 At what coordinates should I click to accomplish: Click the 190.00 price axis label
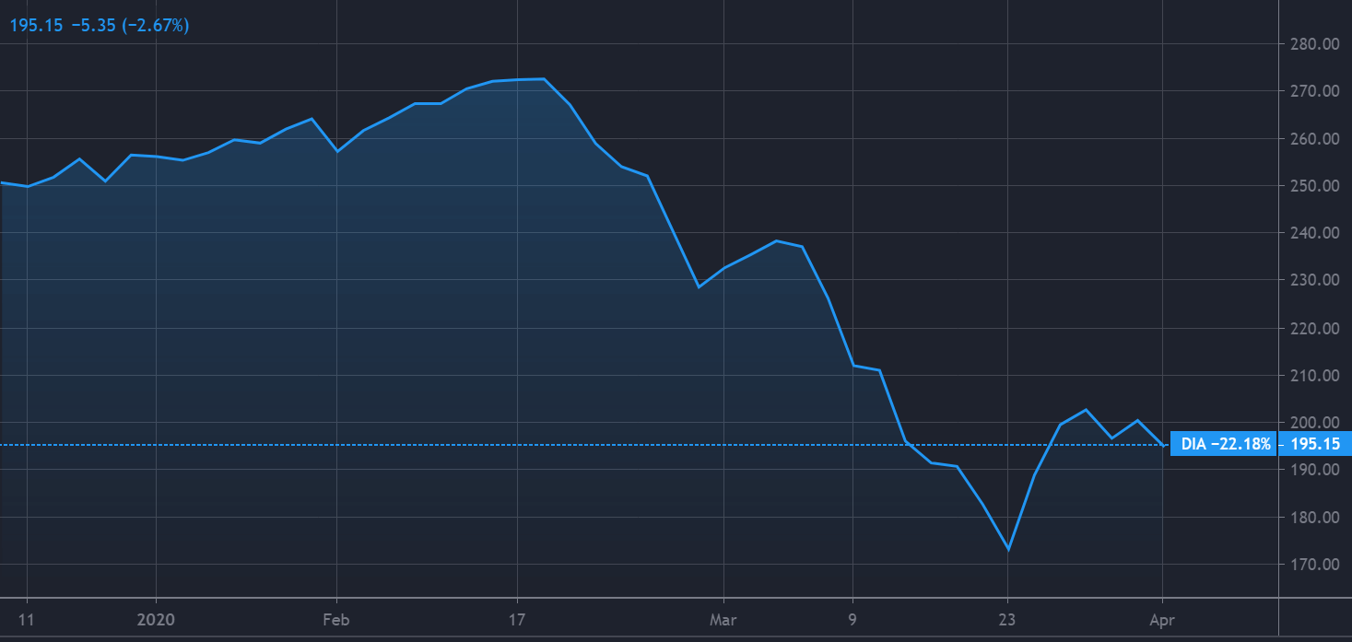pyautogui.click(x=1315, y=470)
